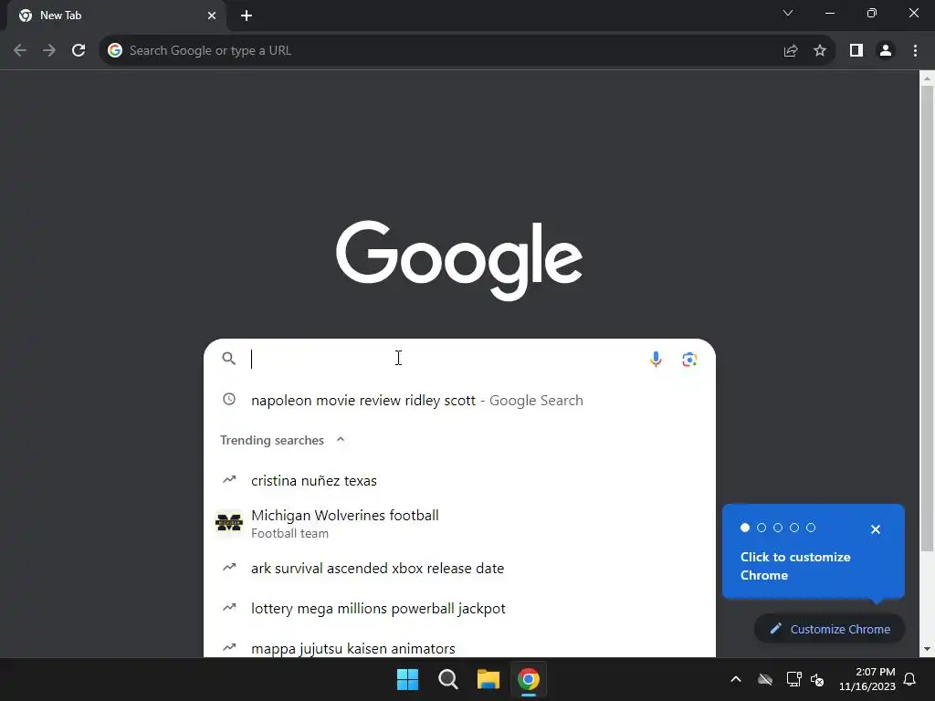Reload the page with the refresh icon
The height and width of the screenshot is (701, 935).
coord(79,51)
